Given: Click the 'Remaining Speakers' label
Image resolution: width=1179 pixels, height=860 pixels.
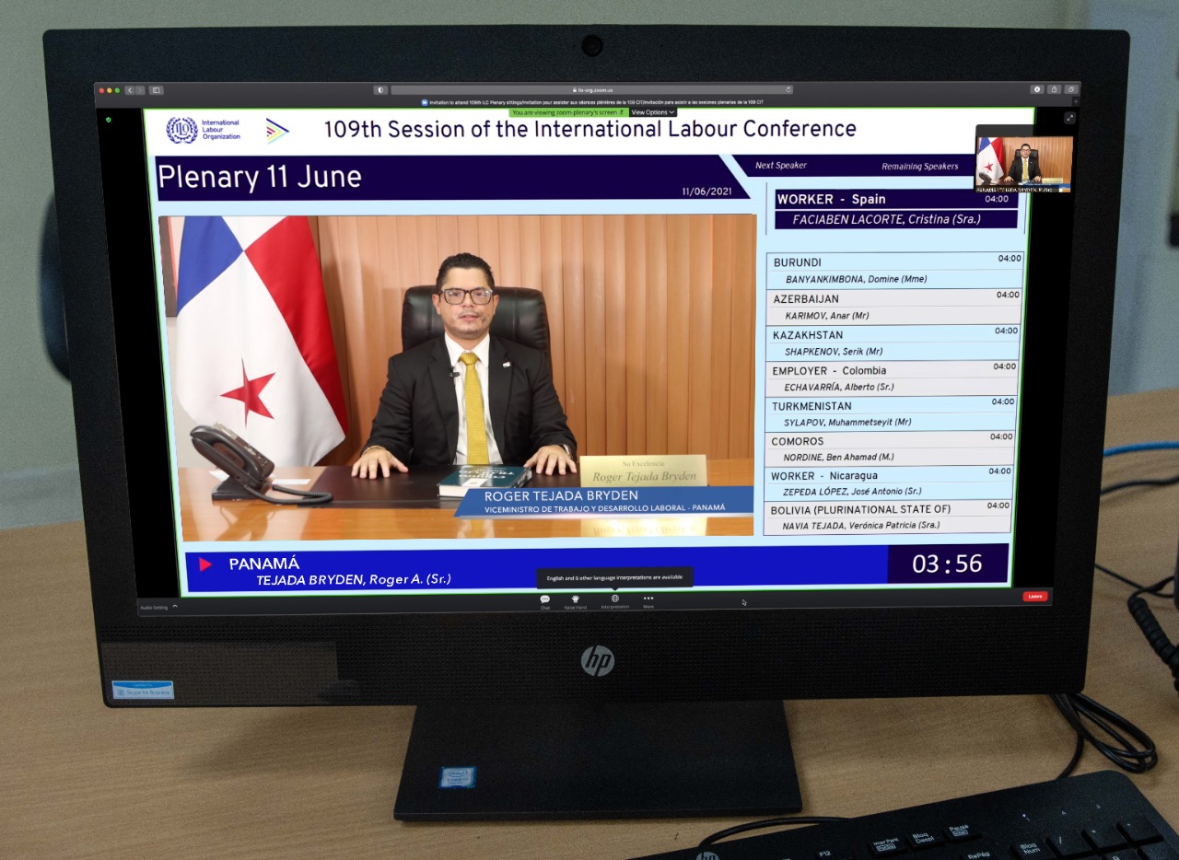Looking at the screenshot, I should (920, 167).
